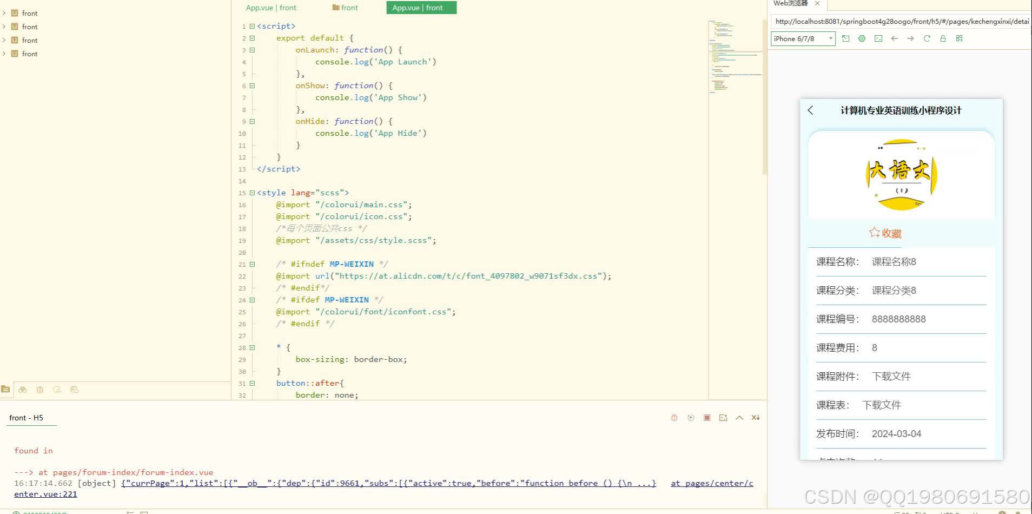Click course number 8888888888
The height and width of the screenshot is (514, 1032).
(899, 319)
